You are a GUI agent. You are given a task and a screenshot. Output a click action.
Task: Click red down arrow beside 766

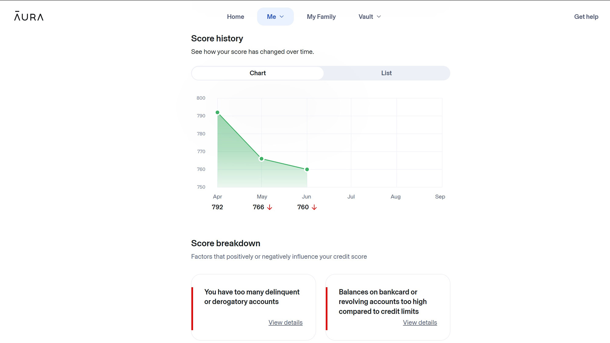click(x=270, y=207)
